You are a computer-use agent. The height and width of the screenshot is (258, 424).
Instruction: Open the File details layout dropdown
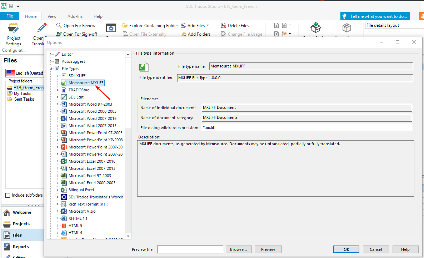[394, 25]
